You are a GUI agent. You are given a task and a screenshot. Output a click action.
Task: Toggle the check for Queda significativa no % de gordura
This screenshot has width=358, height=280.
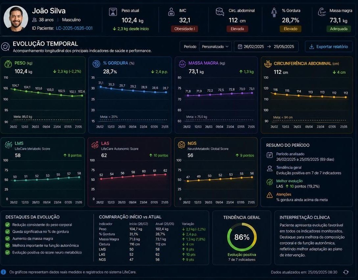(8, 232)
